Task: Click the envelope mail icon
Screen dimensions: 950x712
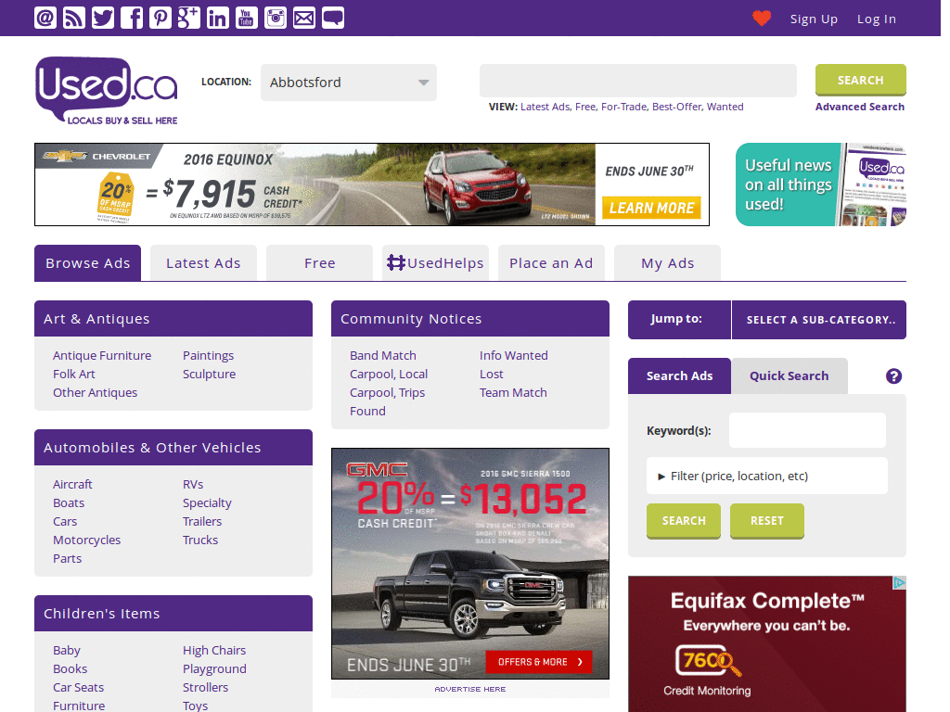Action: tap(303, 18)
